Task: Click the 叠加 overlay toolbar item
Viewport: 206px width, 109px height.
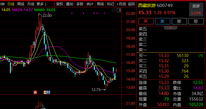Action: pyautogui.click(x=70, y=4)
